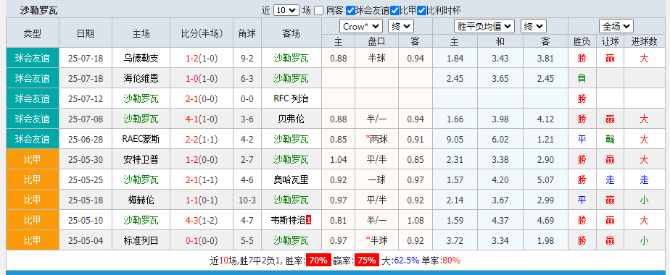Click score 2-1(0-0) versus RFC 列治
Screen dimensions: 670x275
202,99
